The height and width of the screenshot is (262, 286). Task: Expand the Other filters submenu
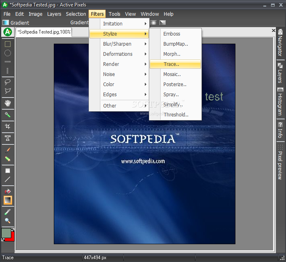pos(119,106)
